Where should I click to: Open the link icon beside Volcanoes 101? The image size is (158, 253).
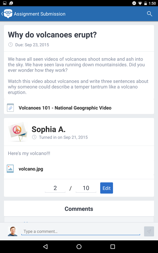pyautogui.click(x=10, y=108)
